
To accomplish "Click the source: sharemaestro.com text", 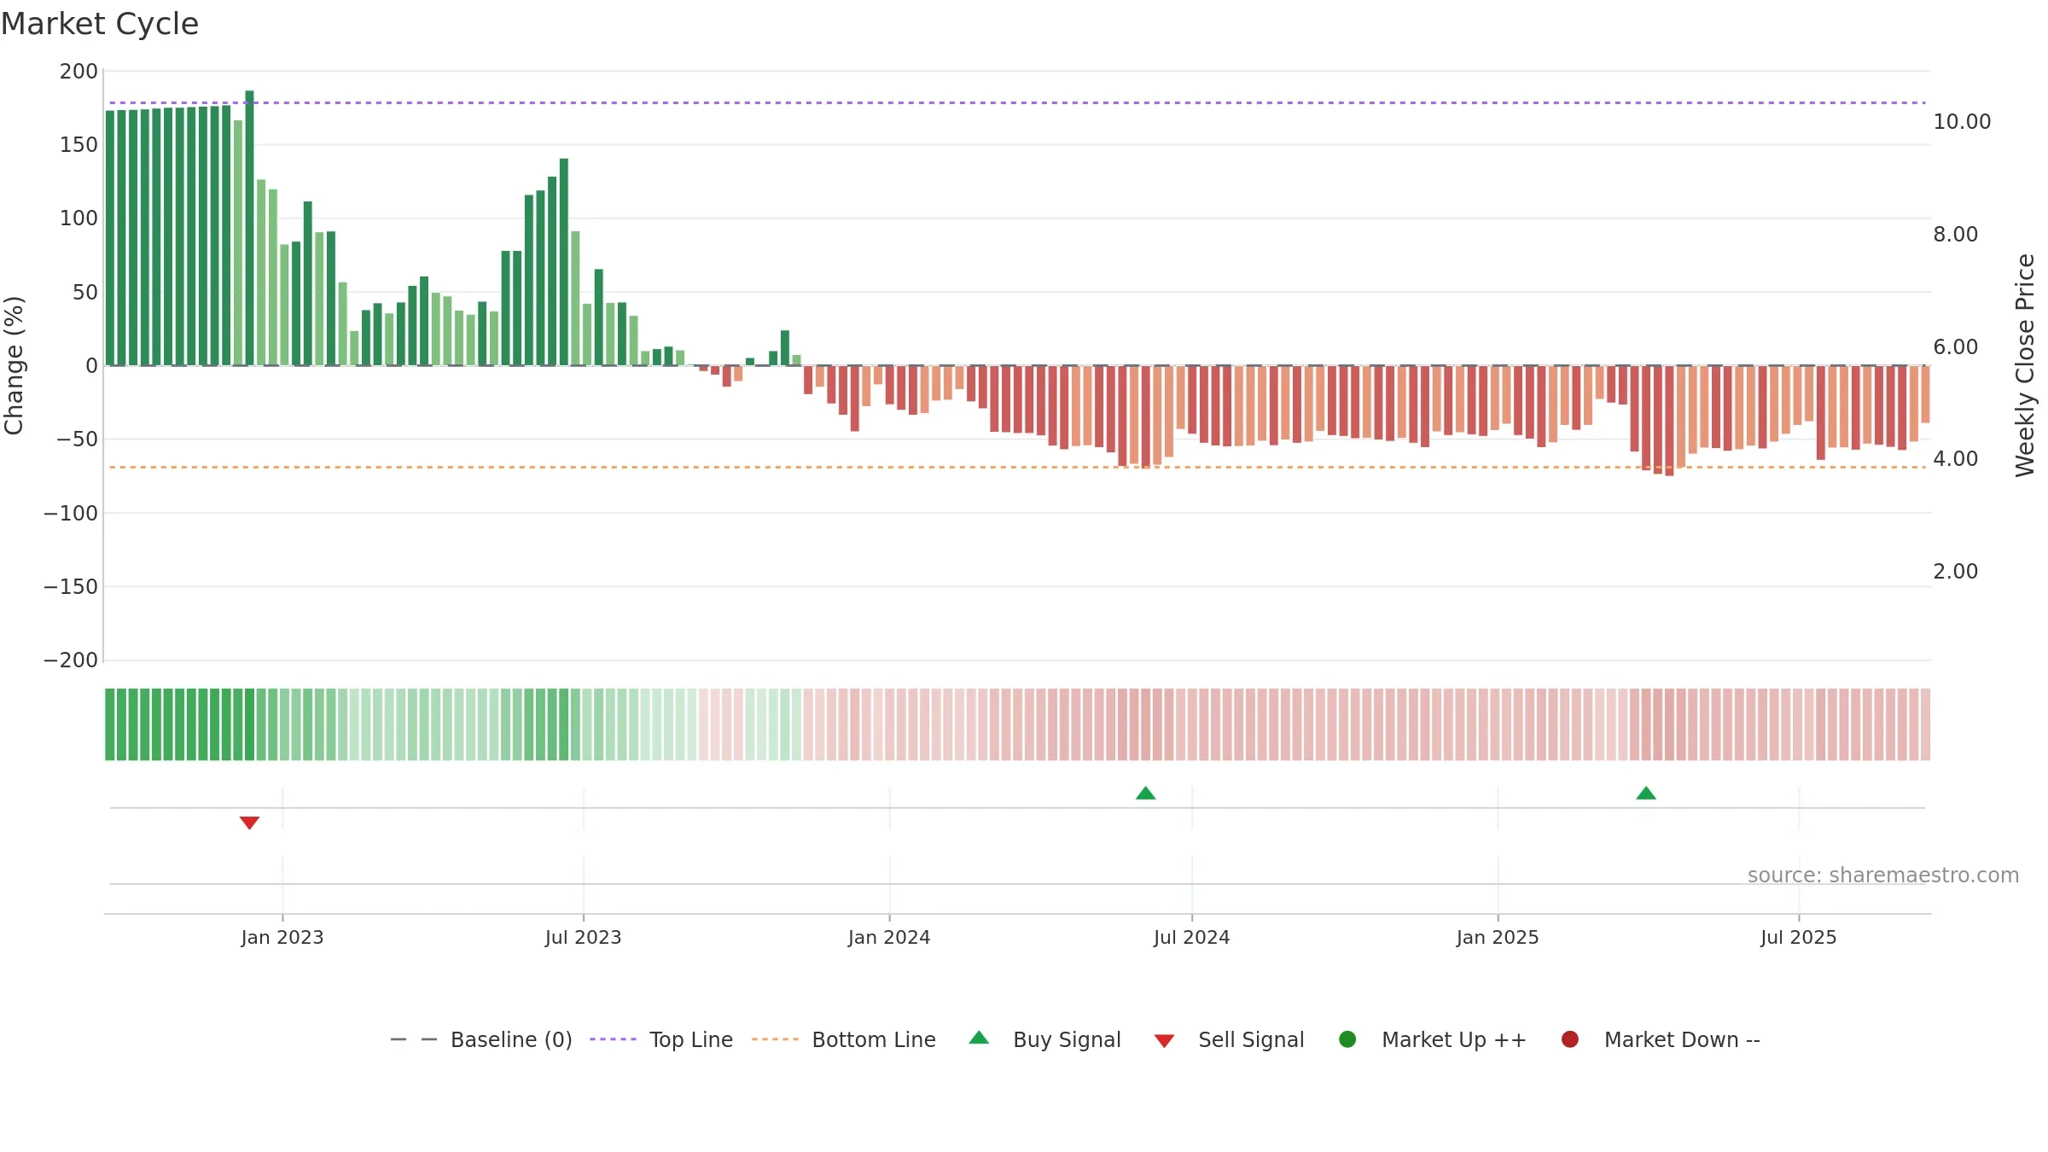I will 1883,876.
